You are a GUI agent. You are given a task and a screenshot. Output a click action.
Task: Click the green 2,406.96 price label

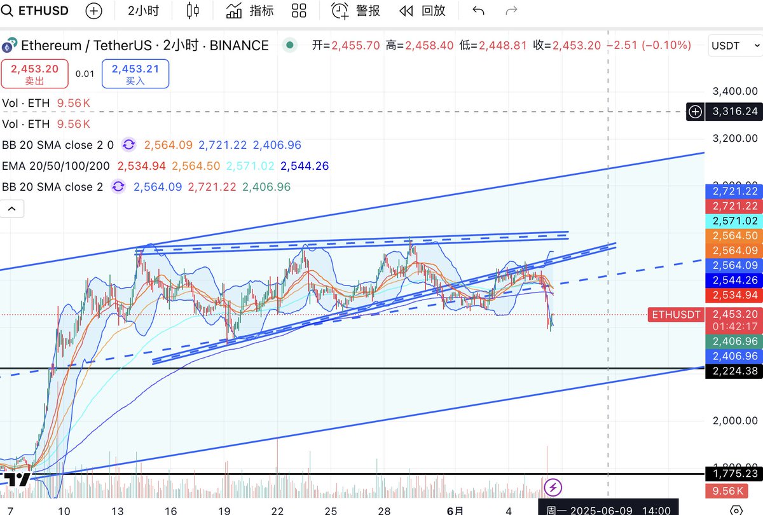coord(734,341)
